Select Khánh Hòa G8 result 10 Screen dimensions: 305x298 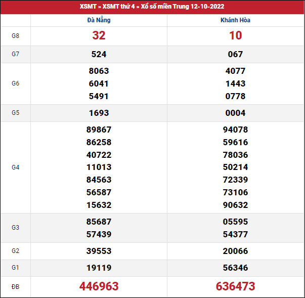[x=235, y=35]
